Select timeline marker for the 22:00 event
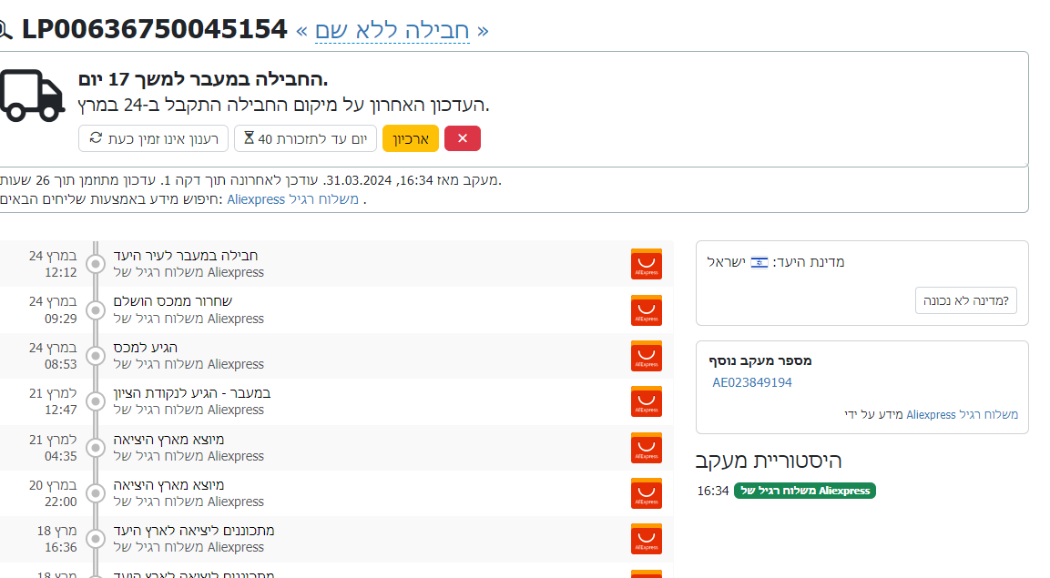The width and height of the screenshot is (1050, 578). coord(96,493)
